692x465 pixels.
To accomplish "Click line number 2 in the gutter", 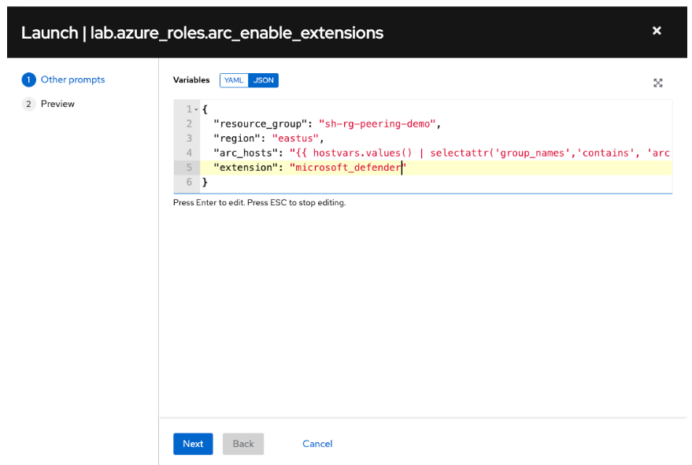I will point(189,124).
